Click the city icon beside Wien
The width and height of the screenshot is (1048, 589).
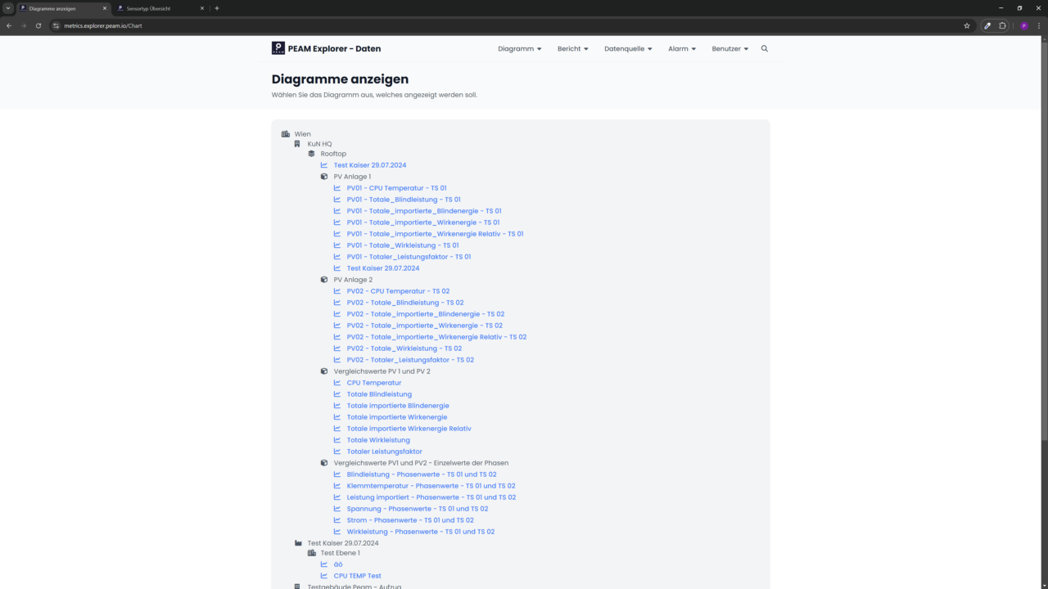(285, 134)
